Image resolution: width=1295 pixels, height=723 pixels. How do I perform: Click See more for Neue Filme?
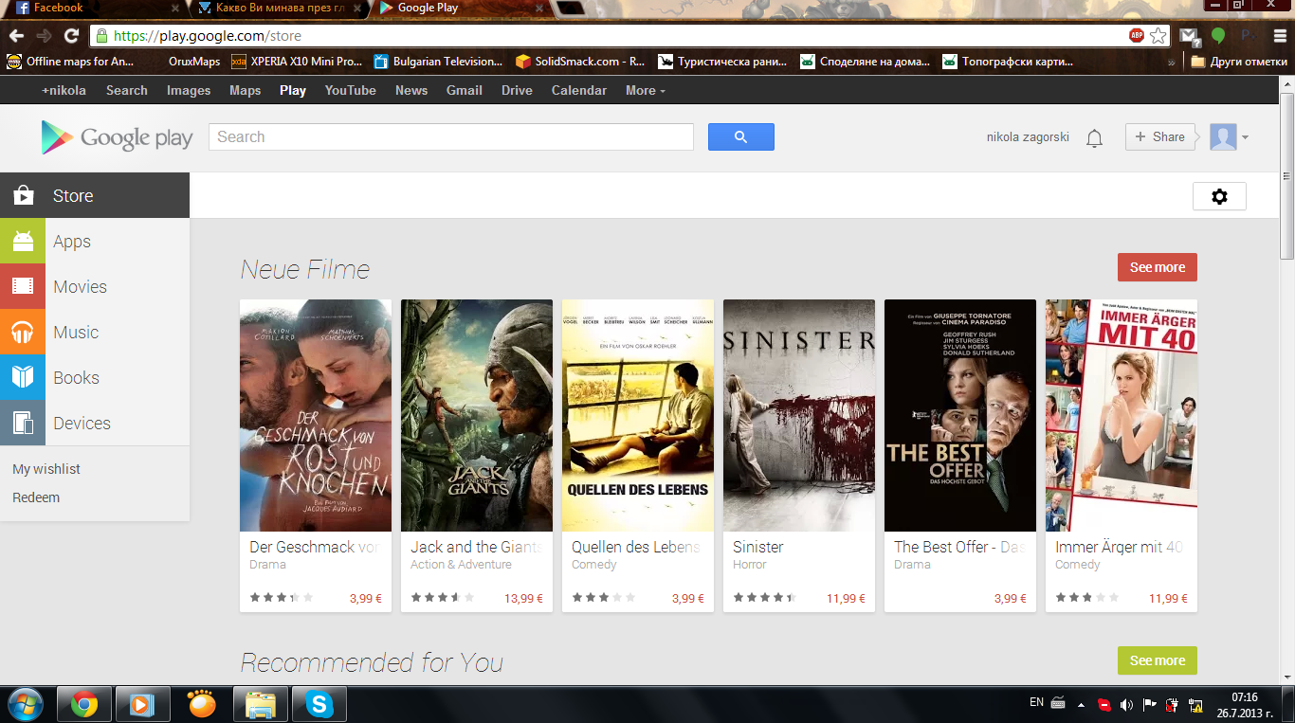pyautogui.click(x=1158, y=267)
